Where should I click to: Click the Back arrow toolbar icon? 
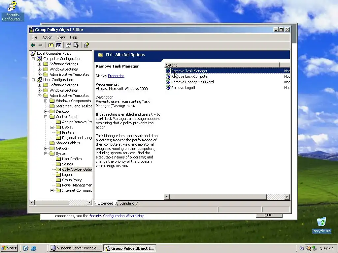point(33,45)
